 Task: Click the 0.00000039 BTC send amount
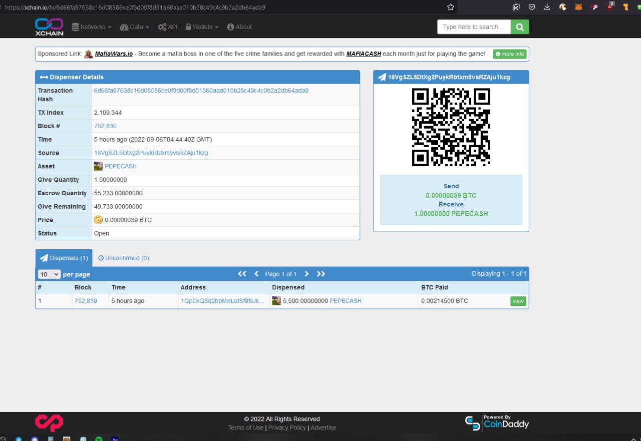pos(451,195)
